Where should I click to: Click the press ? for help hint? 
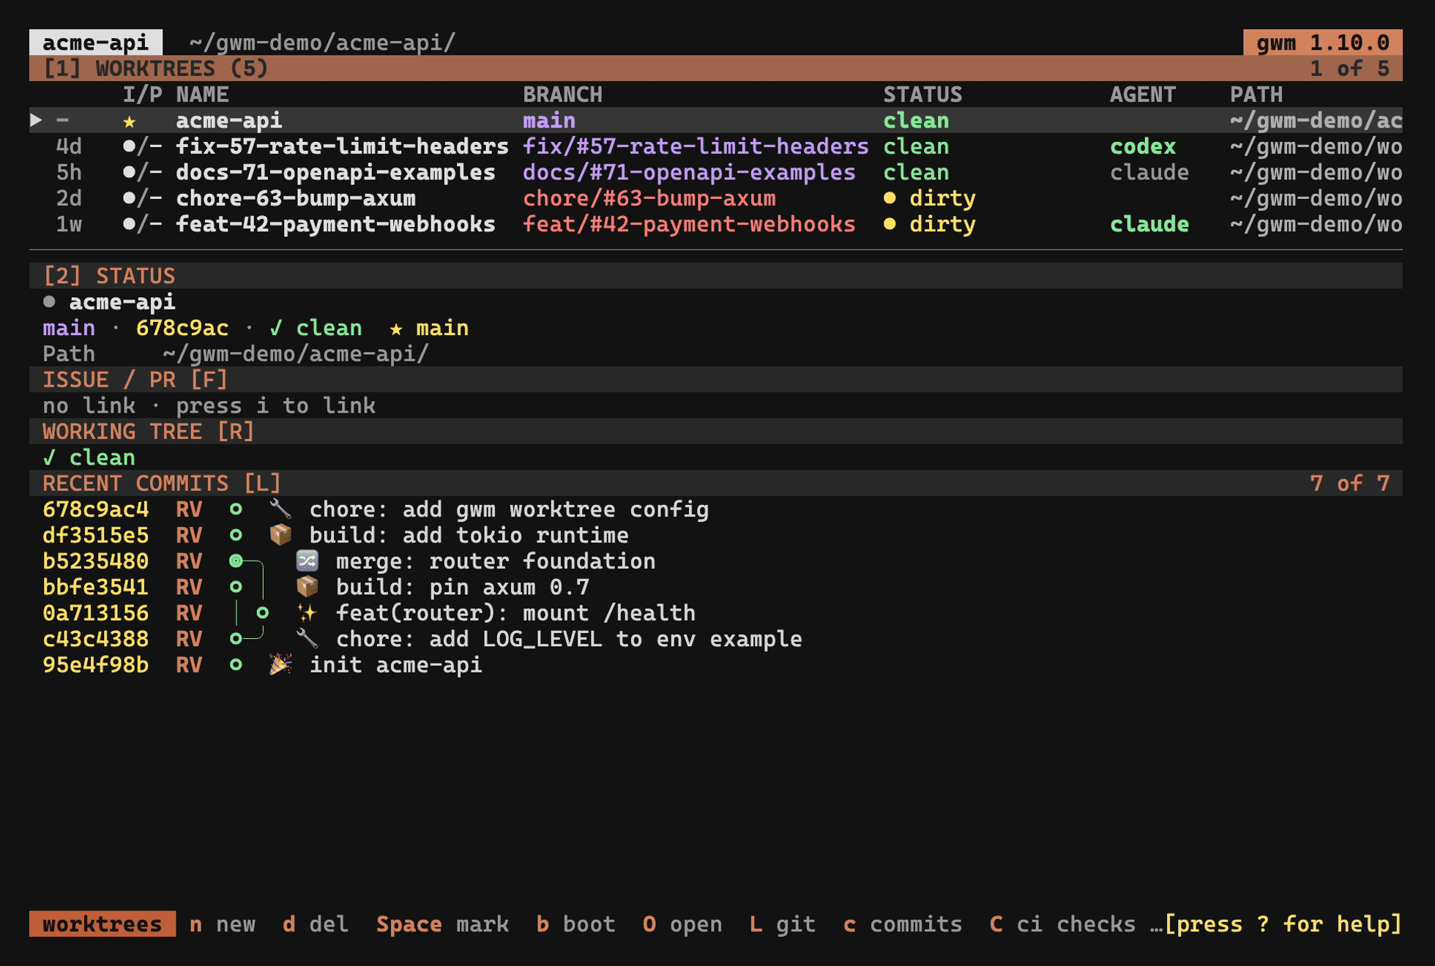(x=1283, y=924)
